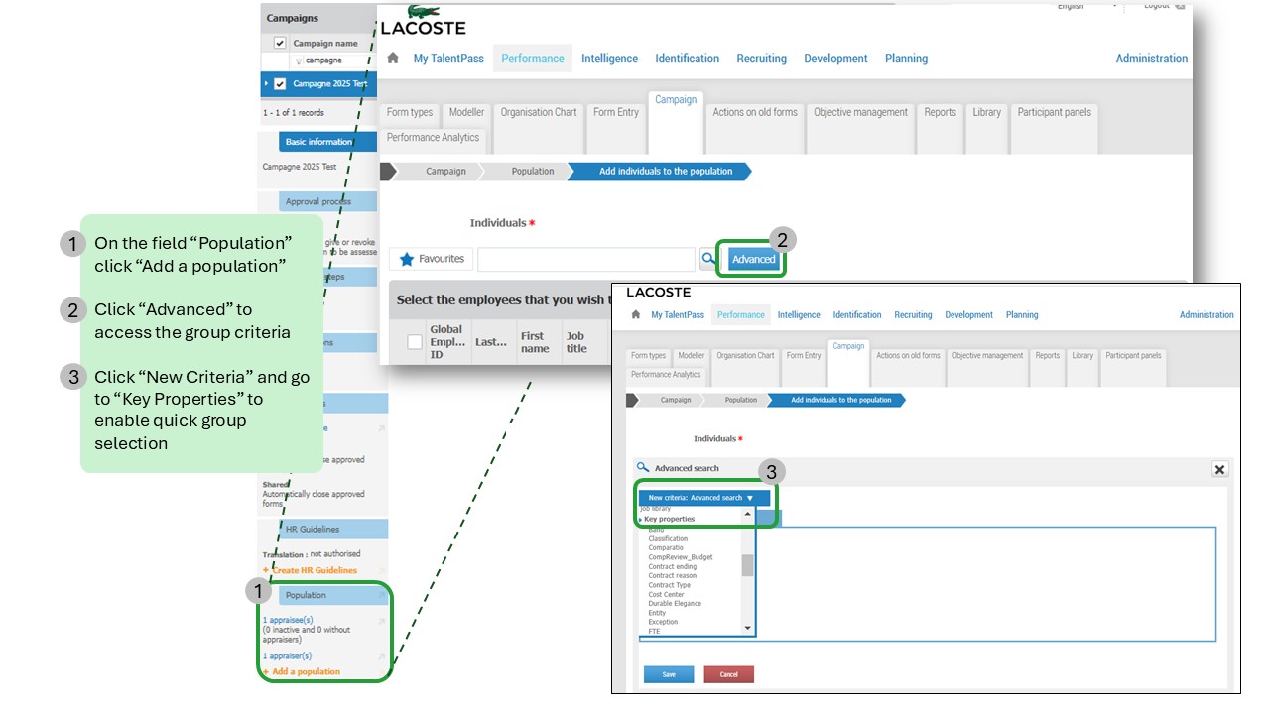Image resolution: width=1270 pixels, height=714 pixels.
Task: Open the Organisation Chart tab in top window
Action: [538, 112]
